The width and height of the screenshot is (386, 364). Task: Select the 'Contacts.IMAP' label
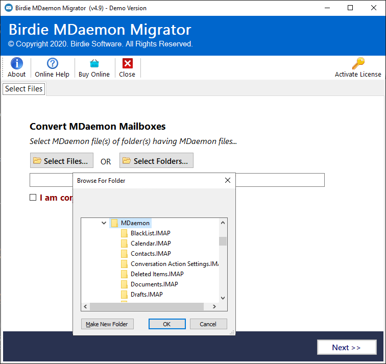pos(151,254)
